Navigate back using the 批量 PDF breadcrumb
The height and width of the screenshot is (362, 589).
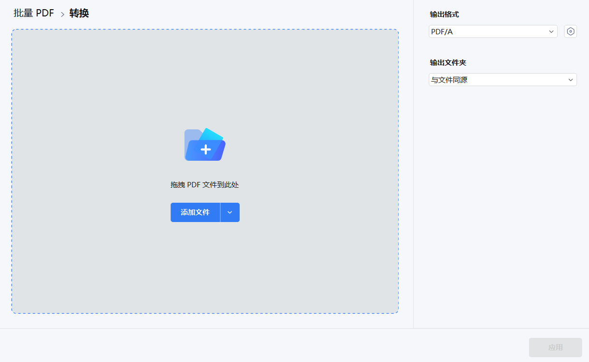pos(33,13)
